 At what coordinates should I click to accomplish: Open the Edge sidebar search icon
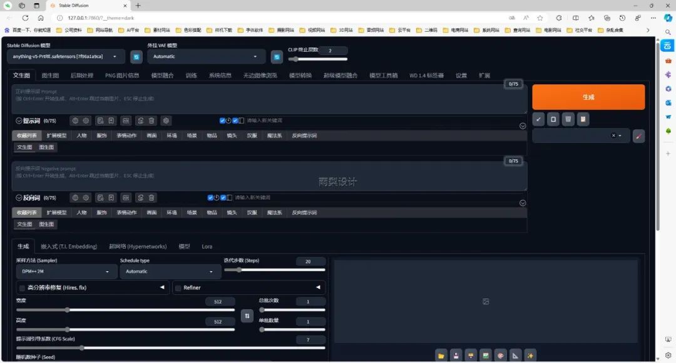point(668,32)
